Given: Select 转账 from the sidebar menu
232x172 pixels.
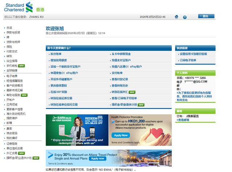Looking at the screenshot, I should [9, 56].
